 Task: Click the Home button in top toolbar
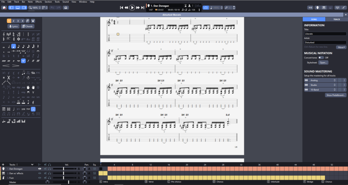(x=4, y=7)
